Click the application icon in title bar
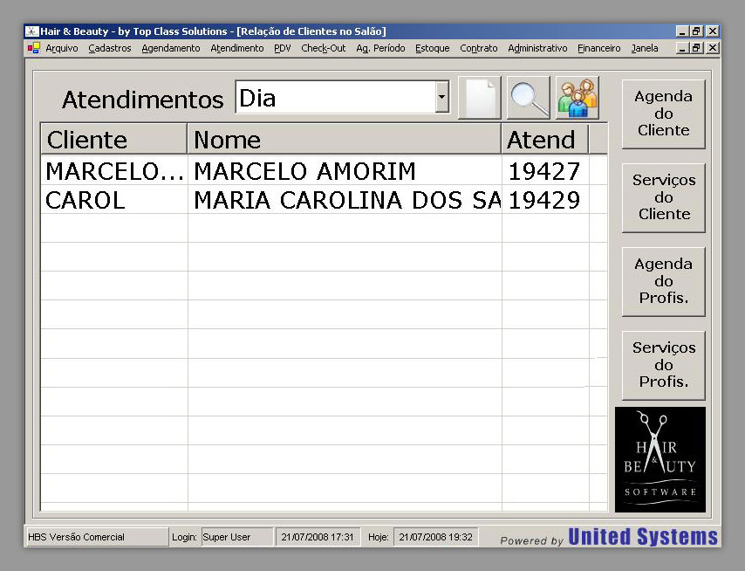Image resolution: width=745 pixels, height=571 pixels. [x=31, y=31]
